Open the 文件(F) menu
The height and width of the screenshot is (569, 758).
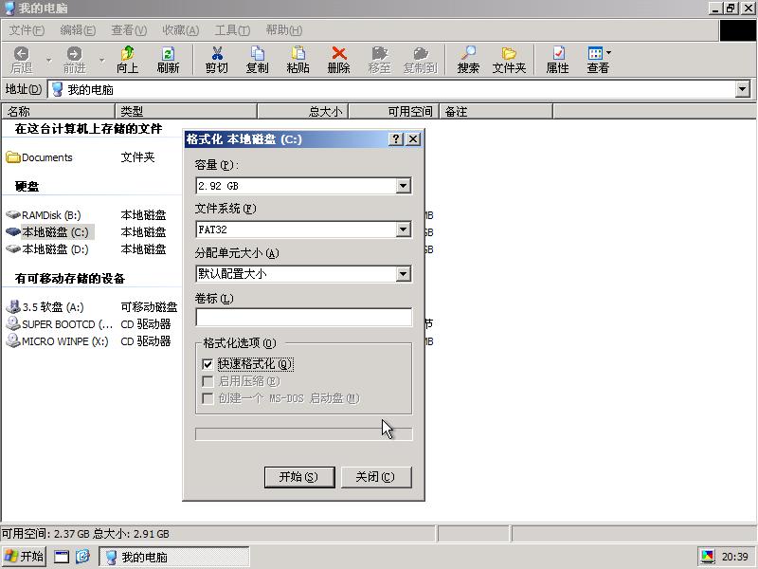[x=27, y=30]
